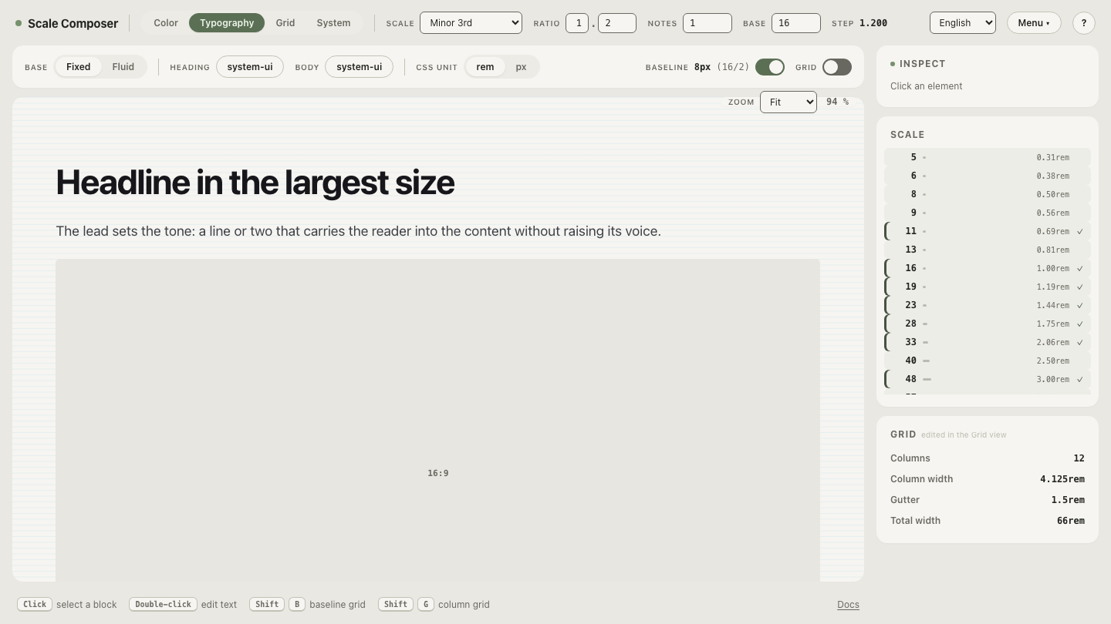The image size is (1111, 624).
Task: Toggle the checkmark on scale row 23
Action: pyautogui.click(x=1080, y=305)
